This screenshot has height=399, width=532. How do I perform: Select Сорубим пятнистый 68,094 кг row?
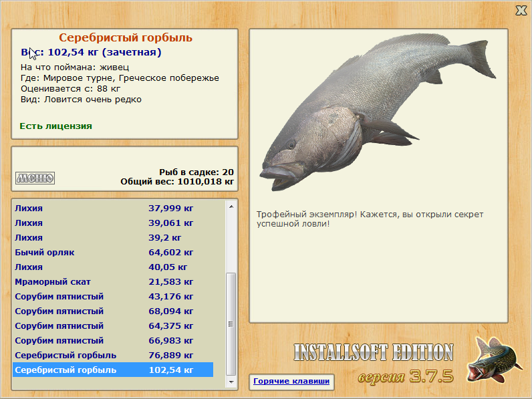click(113, 311)
